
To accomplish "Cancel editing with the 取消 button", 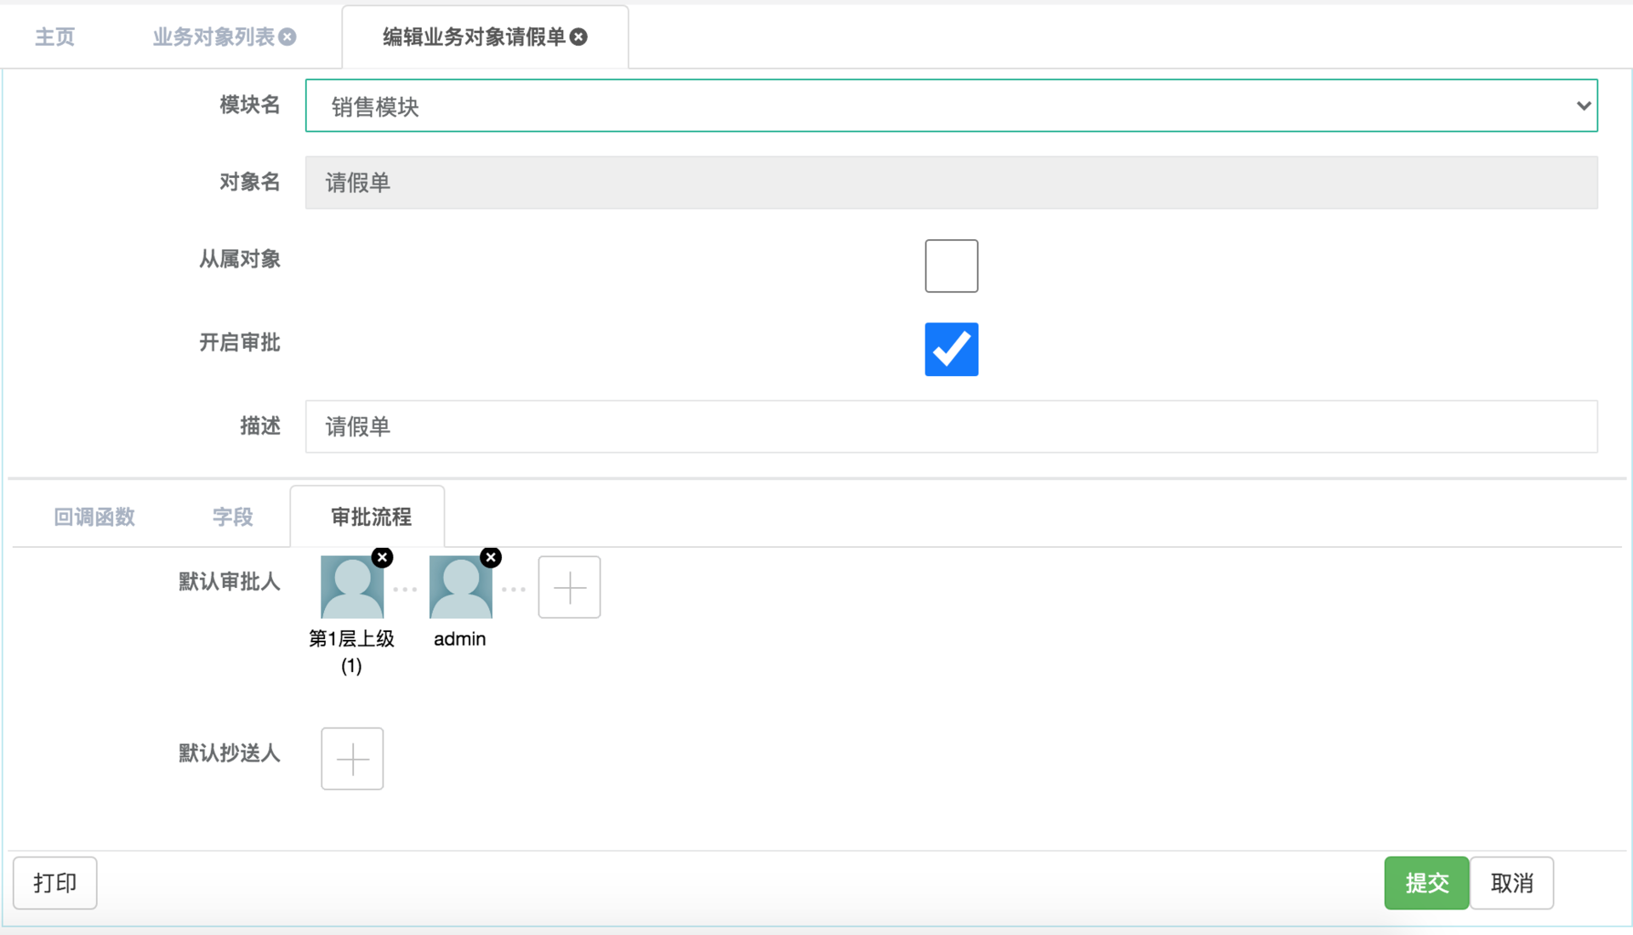I will pyautogui.click(x=1512, y=882).
